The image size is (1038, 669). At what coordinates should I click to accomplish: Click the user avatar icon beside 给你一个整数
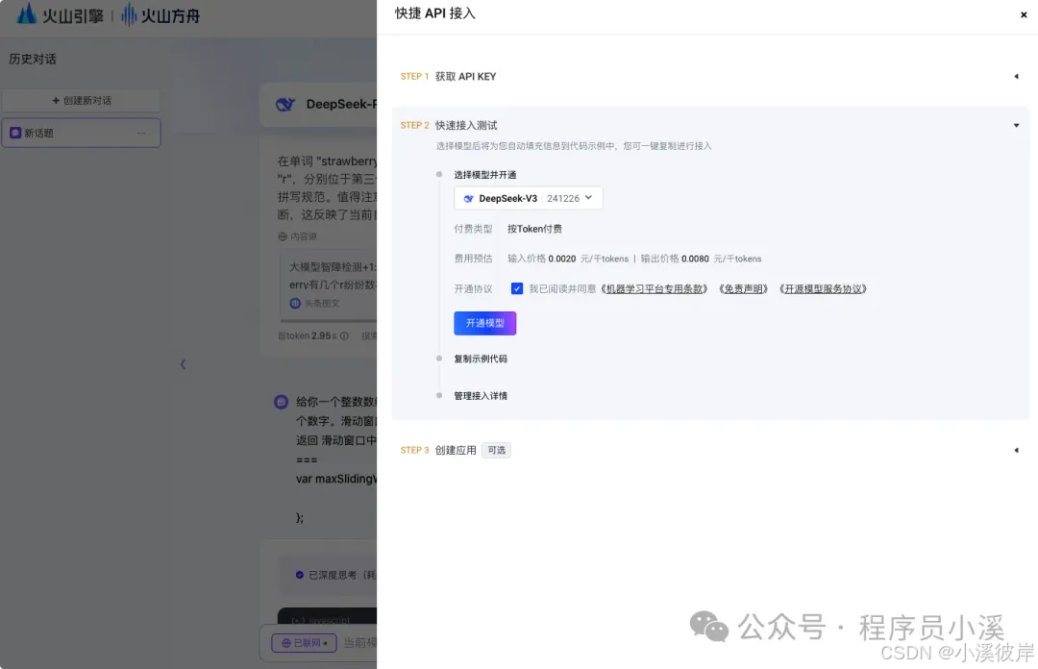(x=282, y=402)
